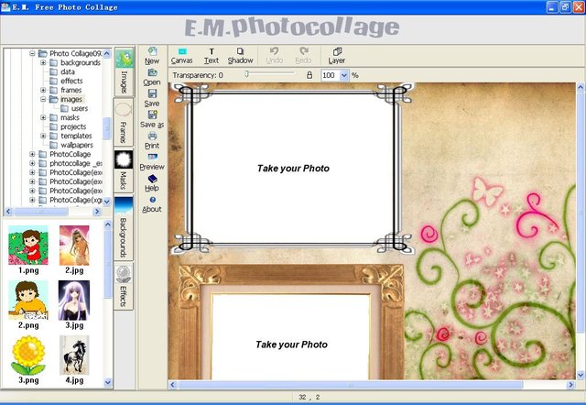Select the 3.png sunflower thumbnail
Viewport: 586px width, 405px height.
click(28, 360)
